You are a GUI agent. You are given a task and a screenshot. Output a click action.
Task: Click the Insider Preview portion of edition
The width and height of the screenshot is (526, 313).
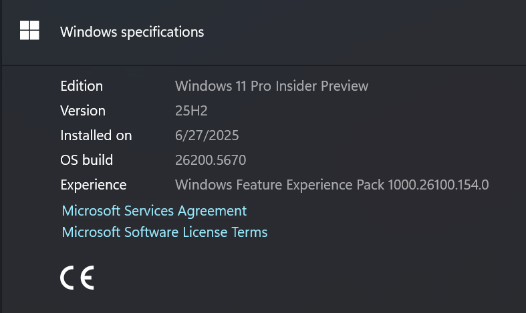tap(321, 86)
